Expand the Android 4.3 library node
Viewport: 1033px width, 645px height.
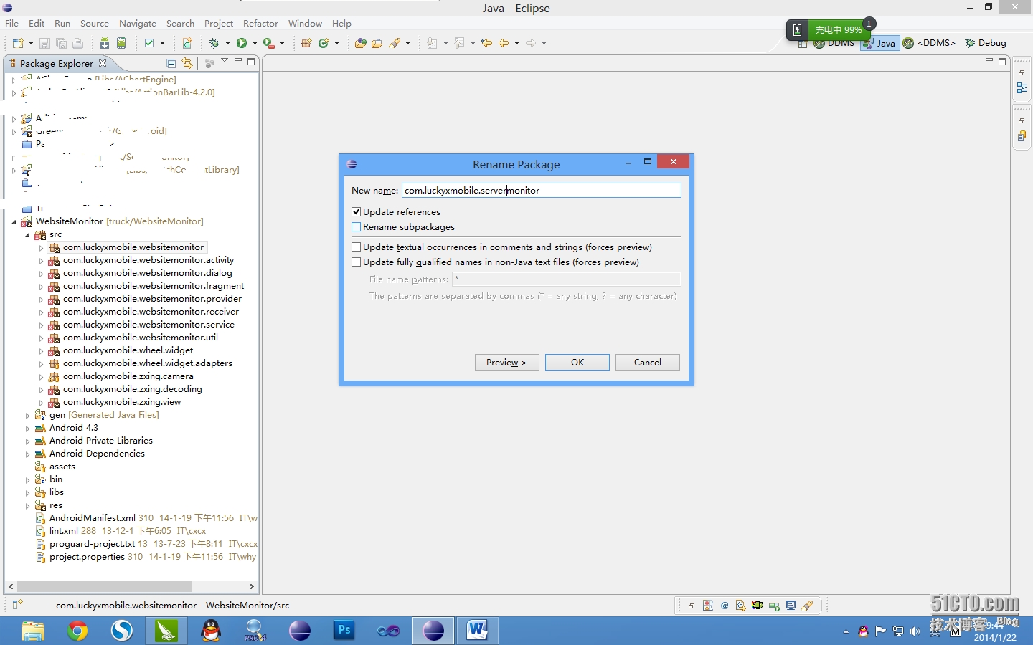(x=27, y=429)
